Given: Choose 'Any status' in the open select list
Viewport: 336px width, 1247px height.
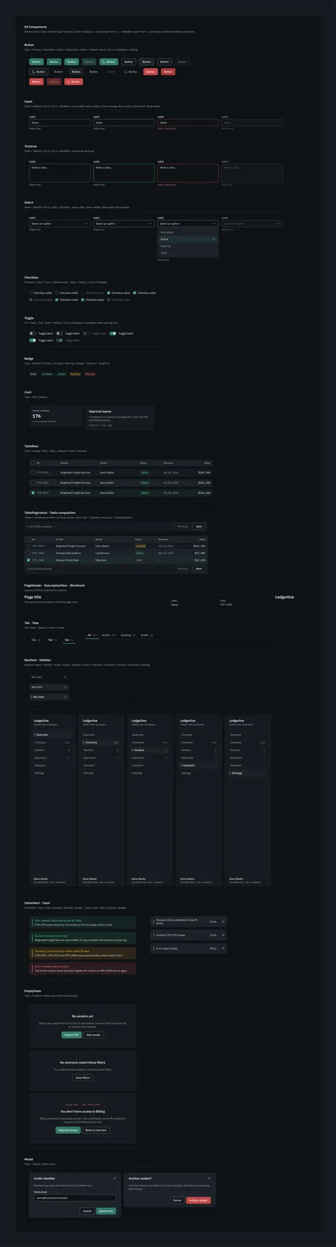Looking at the screenshot, I should [188, 232].
